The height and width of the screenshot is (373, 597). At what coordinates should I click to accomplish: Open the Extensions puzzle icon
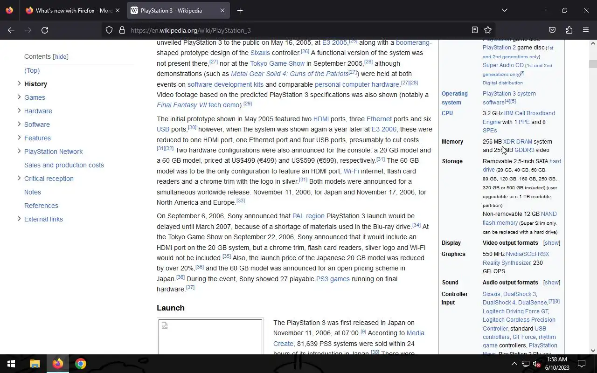(x=569, y=30)
